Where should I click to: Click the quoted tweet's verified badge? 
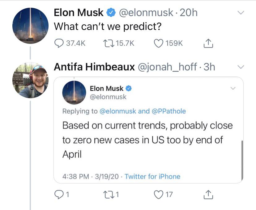click(x=129, y=89)
